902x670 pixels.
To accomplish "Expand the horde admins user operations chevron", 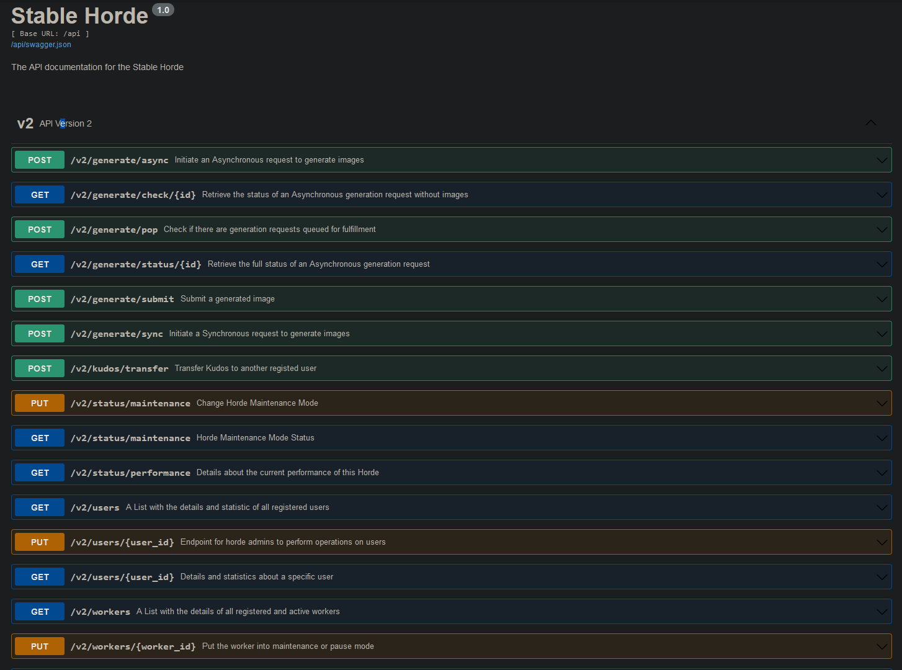I will point(882,542).
